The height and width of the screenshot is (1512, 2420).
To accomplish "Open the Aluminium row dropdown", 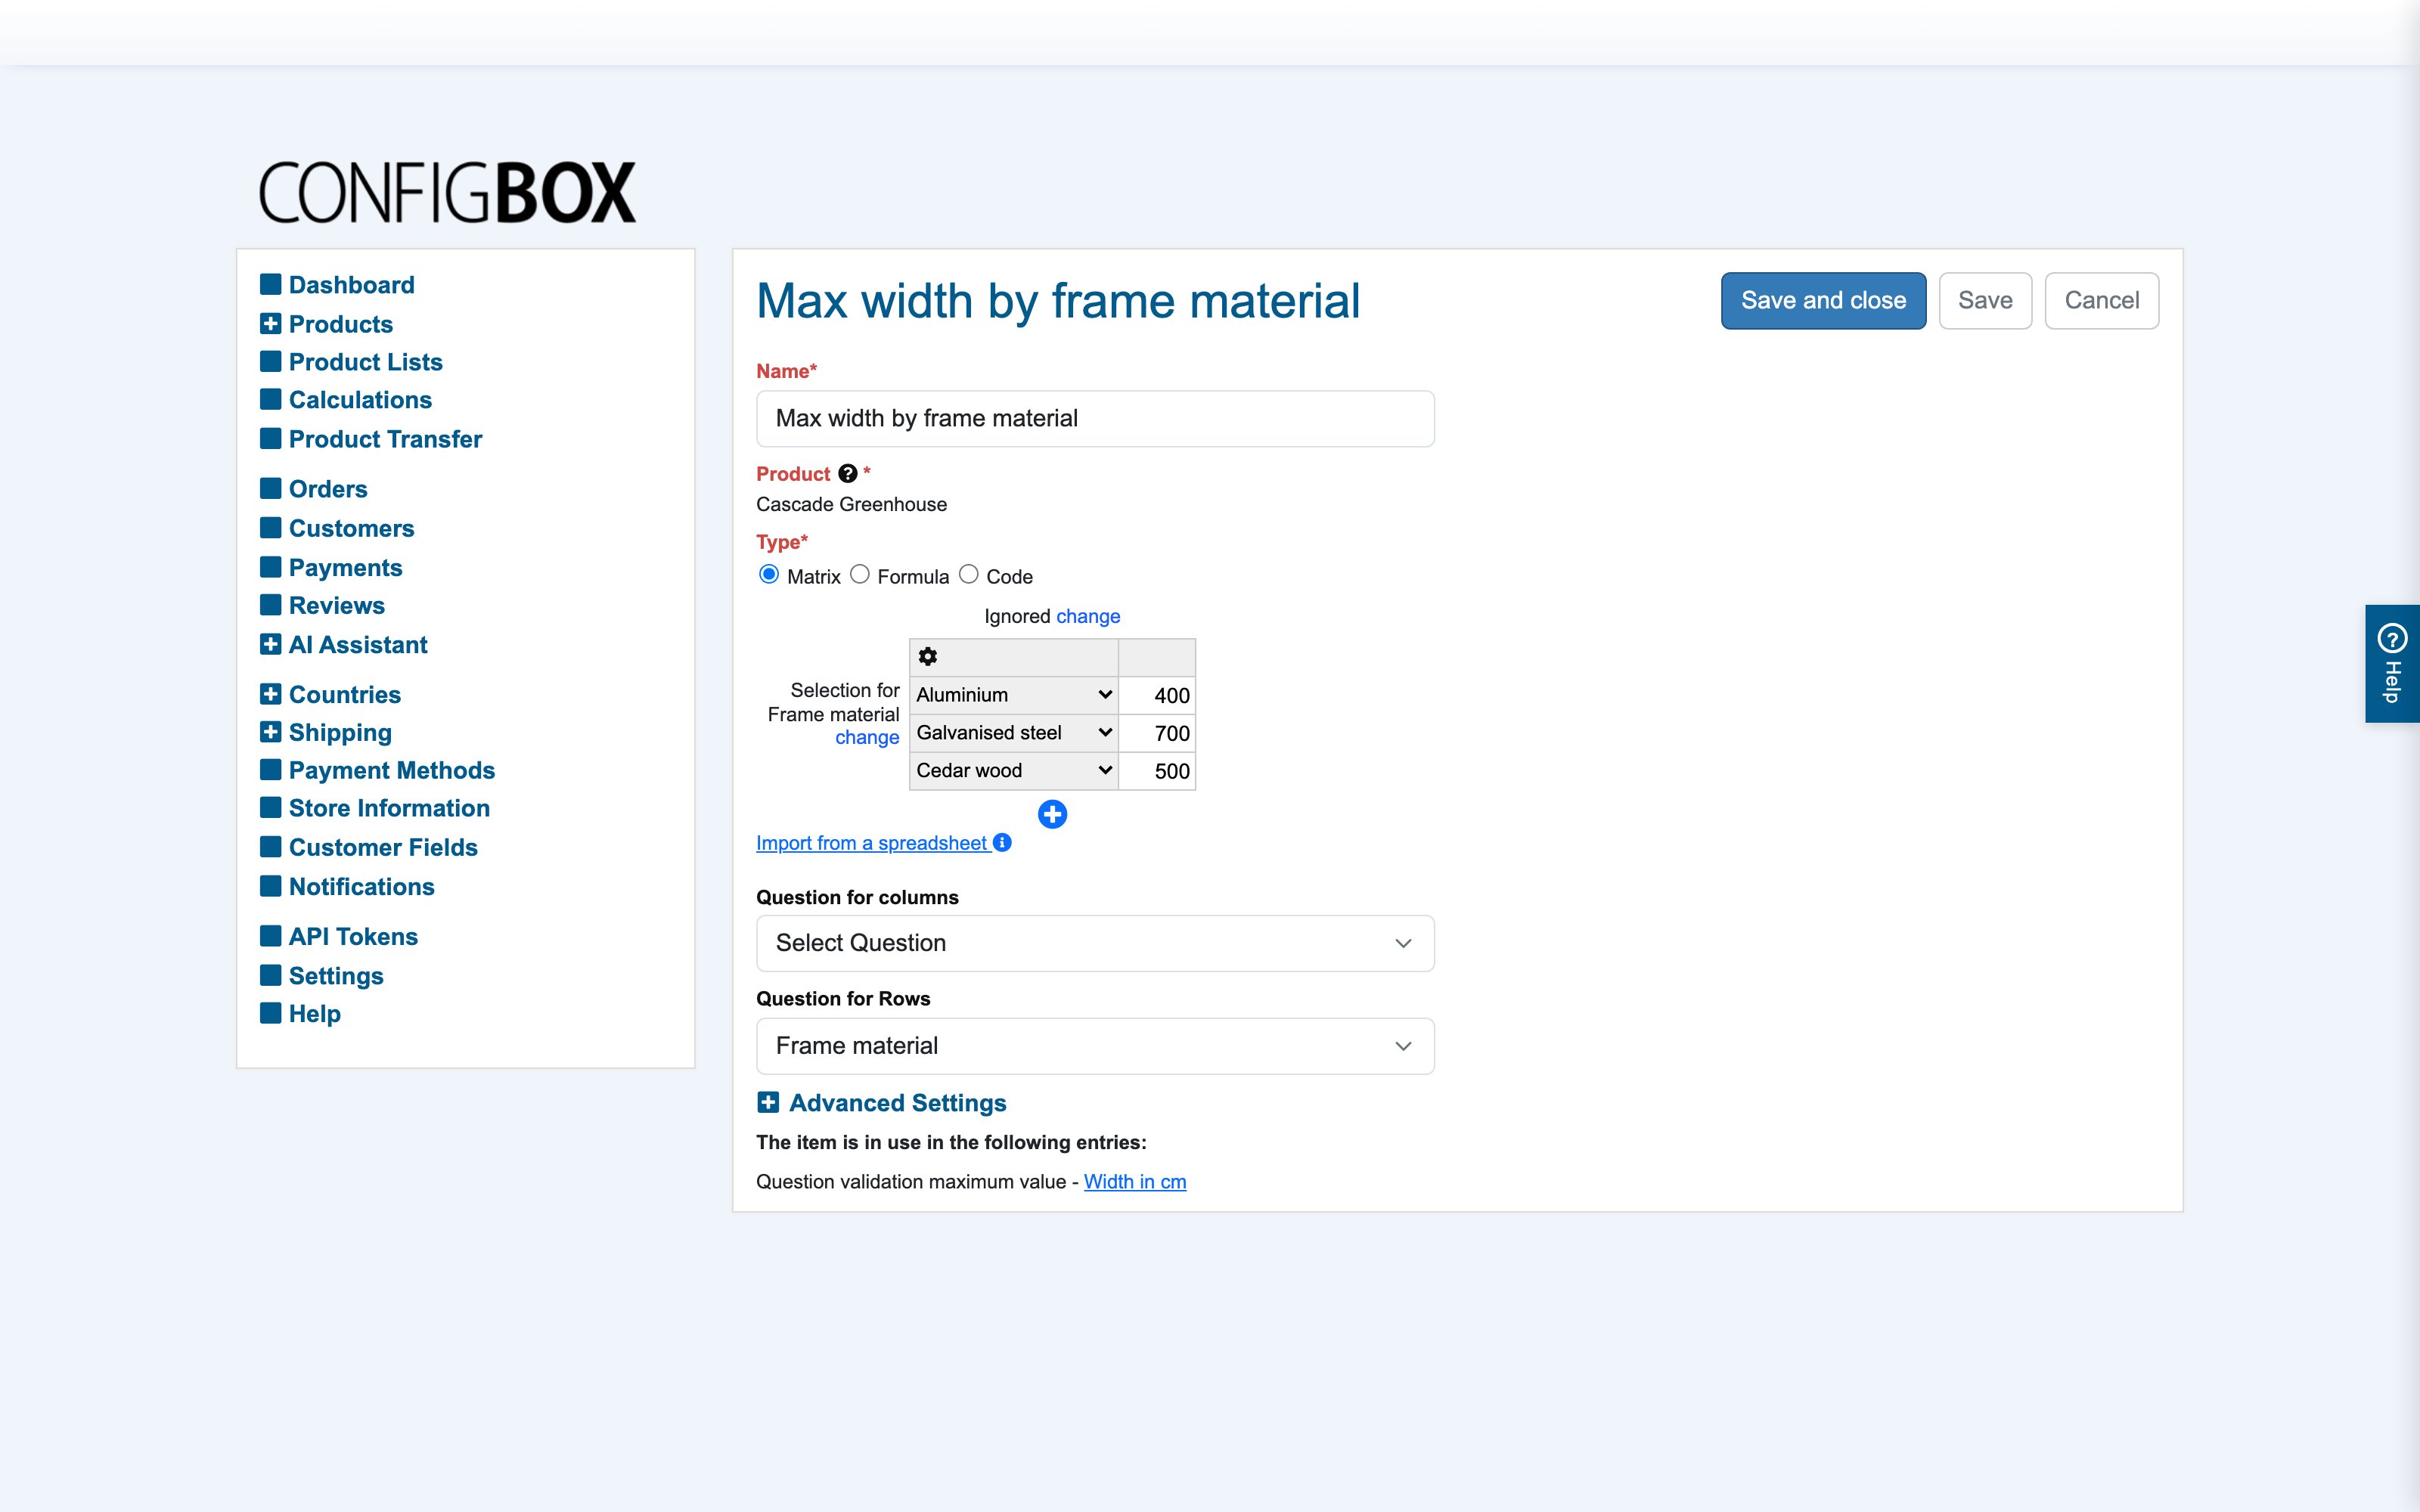I will 1014,695.
